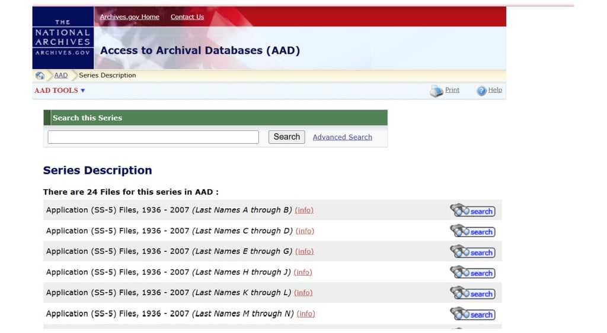Screen dimensions: 607x333
Task: Search the Last Names A through B file
Action: (472, 211)
